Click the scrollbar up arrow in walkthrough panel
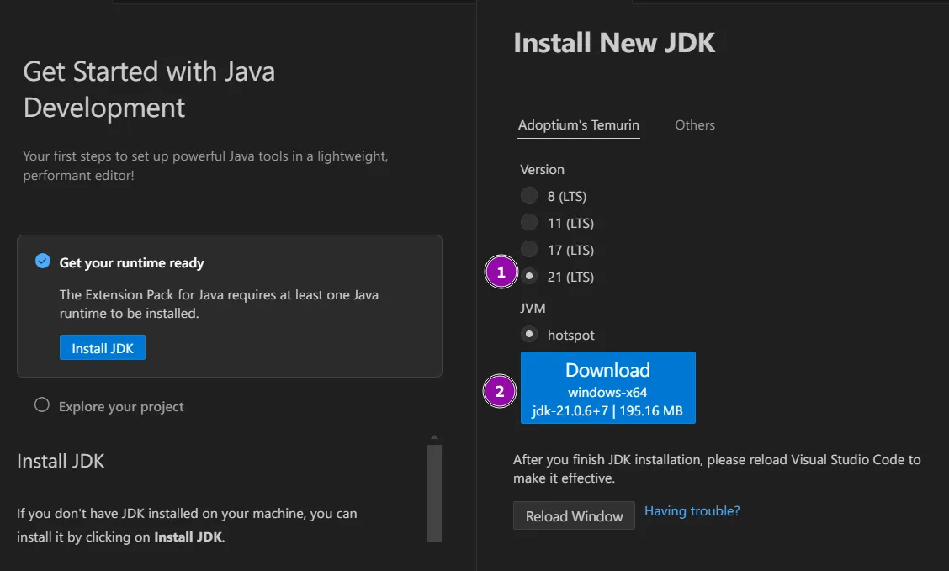This screenshot has height=571, width=949. coord(434,437)
